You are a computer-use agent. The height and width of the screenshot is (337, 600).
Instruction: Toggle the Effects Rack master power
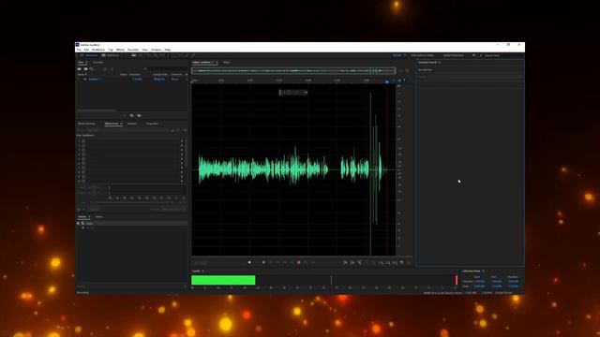(79, 210)
